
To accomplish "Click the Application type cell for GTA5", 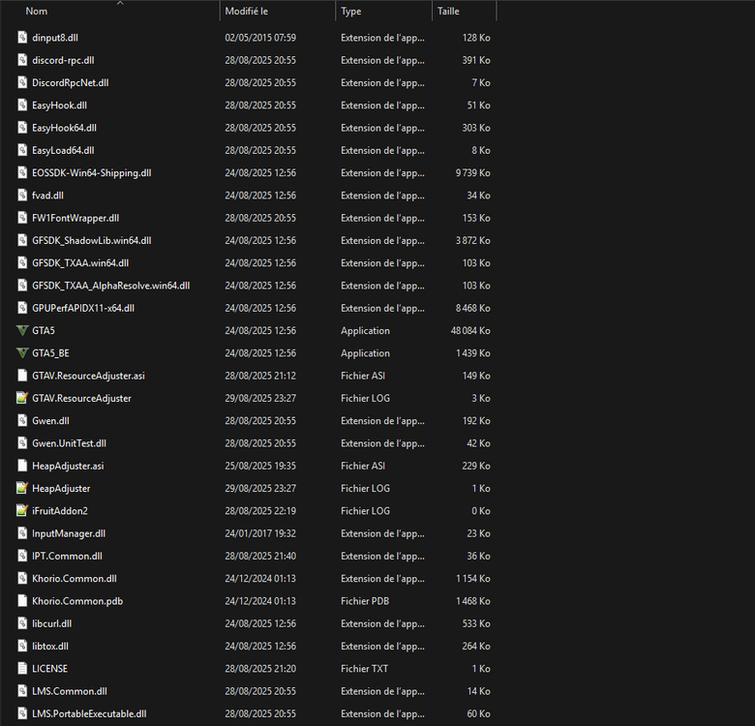I will pyautogui.click(x=366, y=331).
